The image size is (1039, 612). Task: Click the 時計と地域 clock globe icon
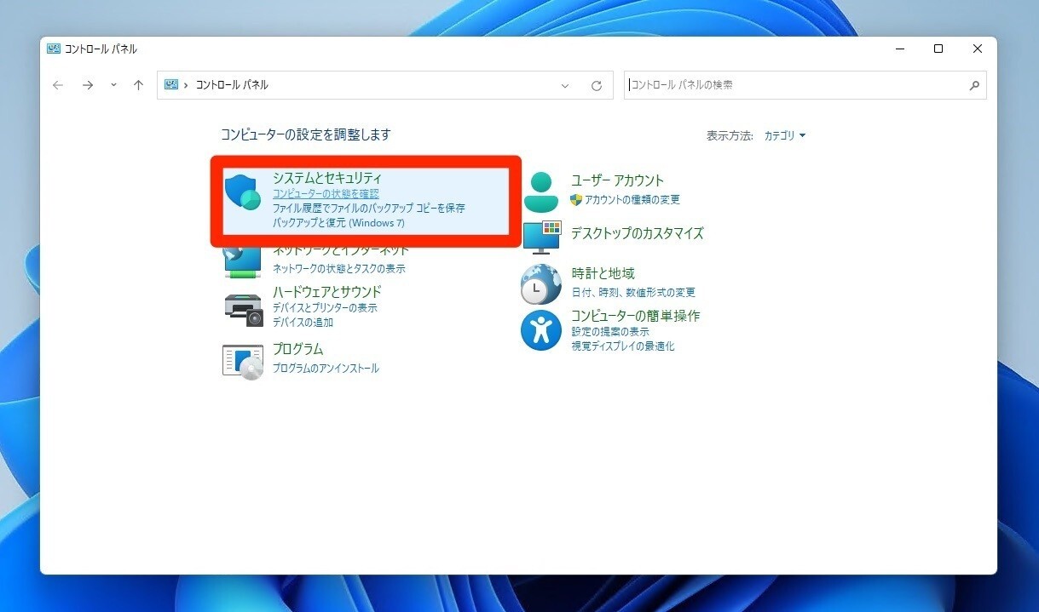pos(541,284)
